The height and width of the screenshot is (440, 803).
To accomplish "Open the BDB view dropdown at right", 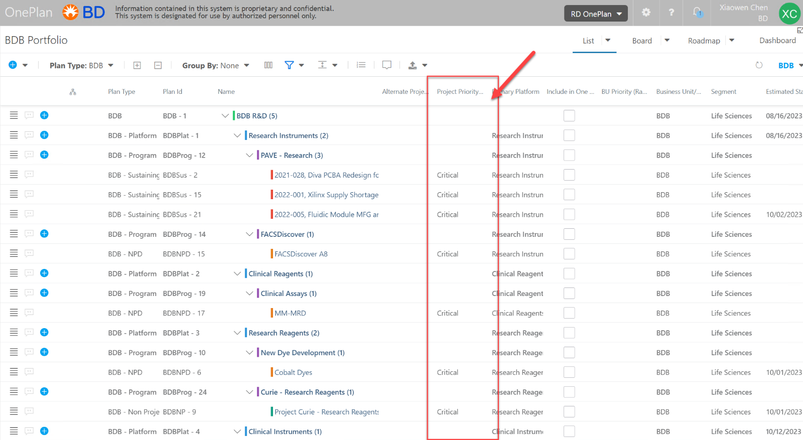I will (x=790, y=65).
